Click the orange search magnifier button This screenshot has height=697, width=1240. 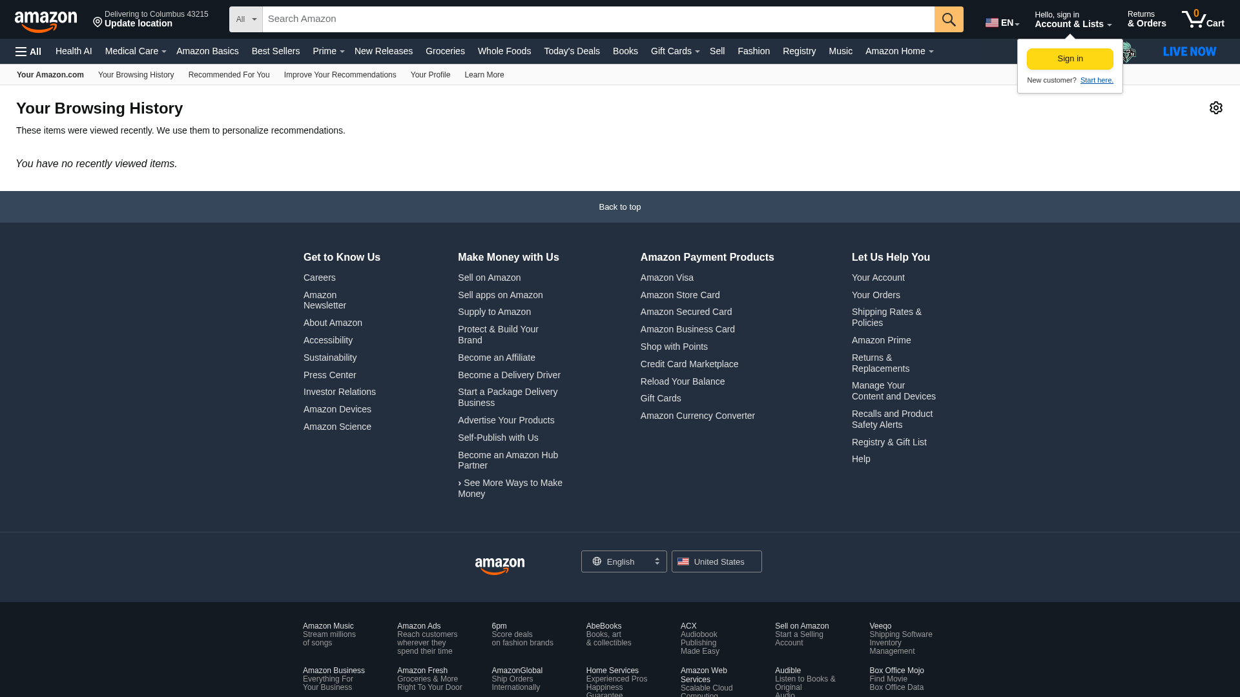pos(949,19)
